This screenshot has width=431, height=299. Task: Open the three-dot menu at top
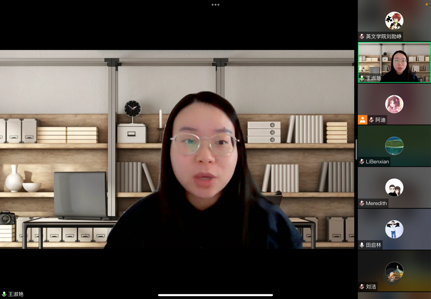point(215,5)
